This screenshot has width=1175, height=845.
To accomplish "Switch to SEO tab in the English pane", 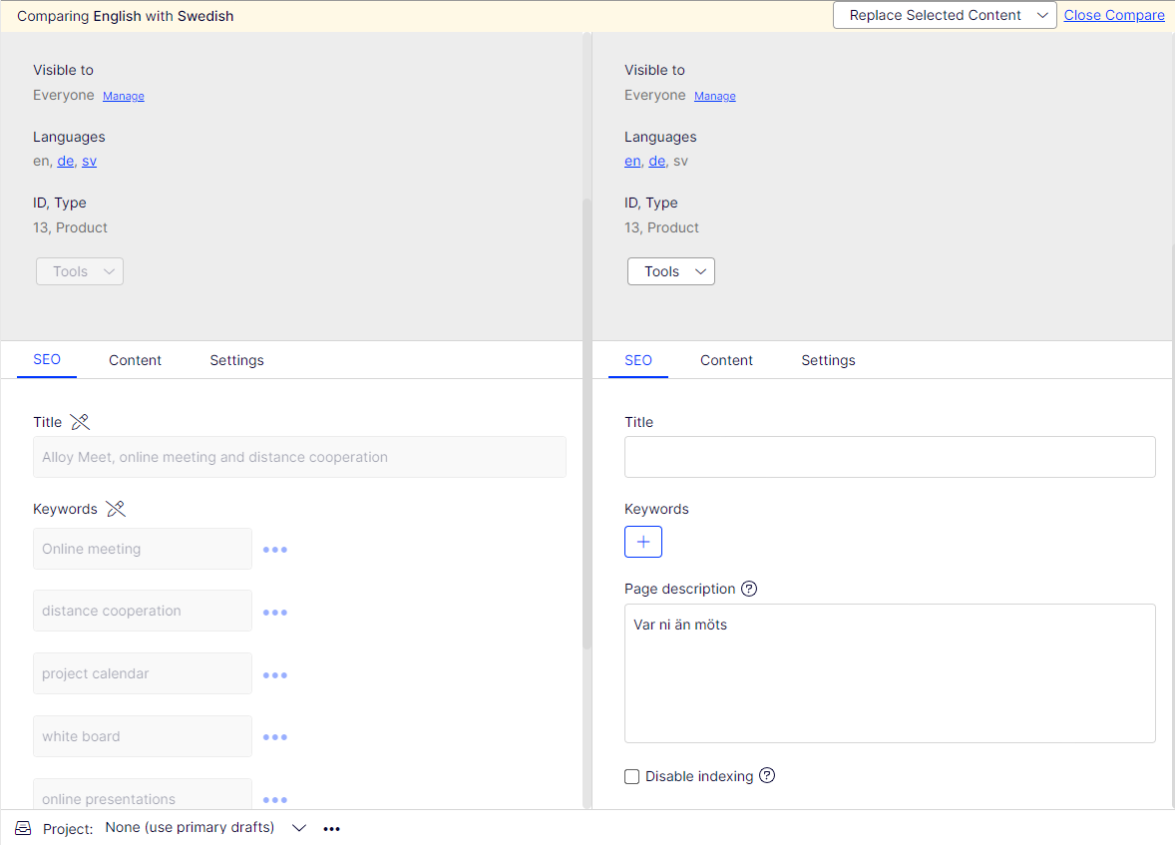I will point(47,360).
